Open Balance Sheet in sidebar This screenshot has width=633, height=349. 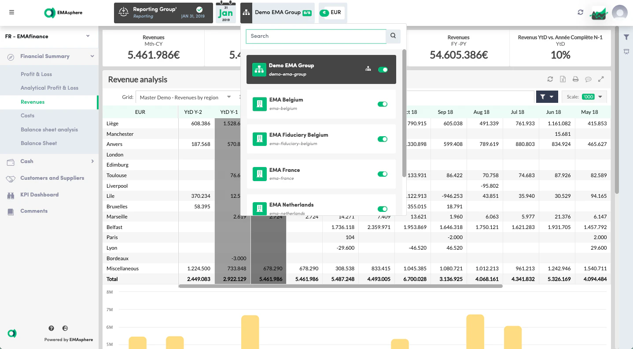[x=39, y=143]
